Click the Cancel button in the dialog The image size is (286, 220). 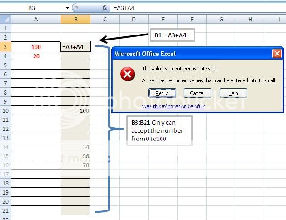pyautogui.click(x=197, y=93)
